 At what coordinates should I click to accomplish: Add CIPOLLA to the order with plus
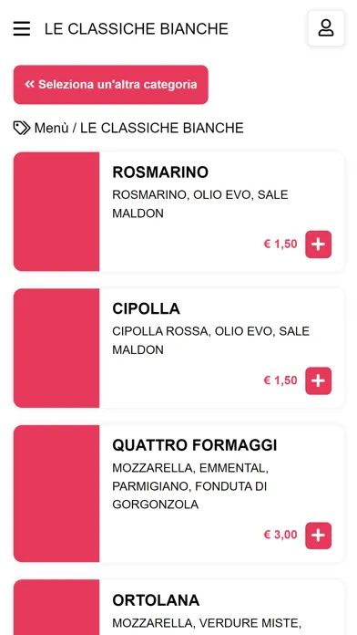coord(318,380)
